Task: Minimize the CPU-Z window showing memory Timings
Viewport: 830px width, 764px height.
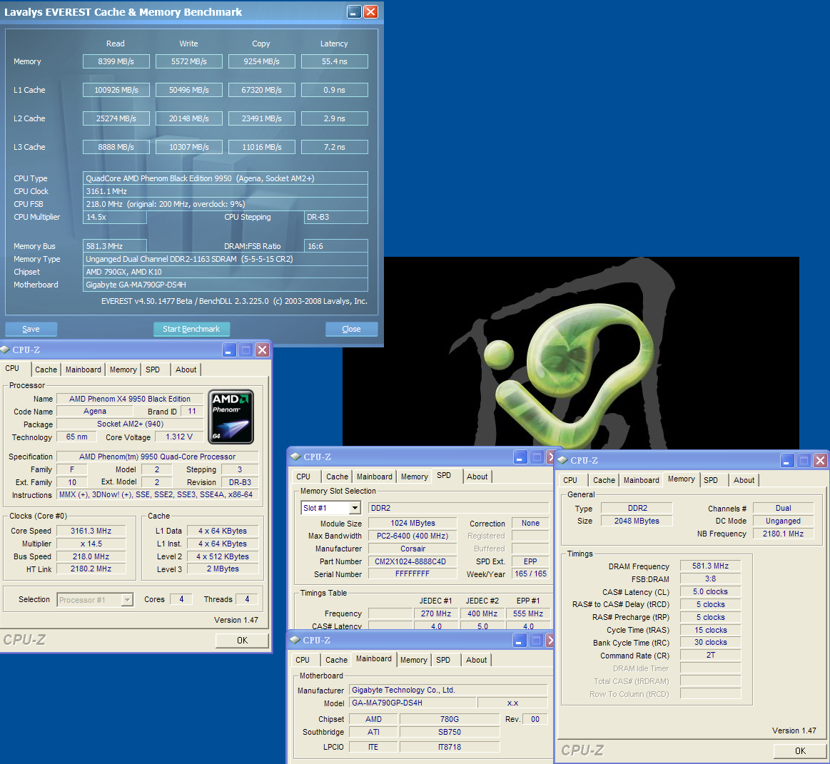Action: (787, 461)
